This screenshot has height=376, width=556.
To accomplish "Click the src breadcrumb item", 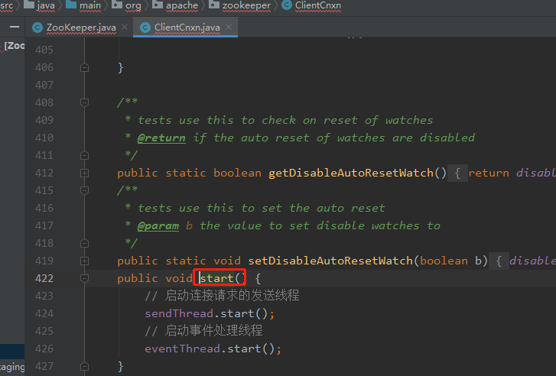I will (6, 5).
